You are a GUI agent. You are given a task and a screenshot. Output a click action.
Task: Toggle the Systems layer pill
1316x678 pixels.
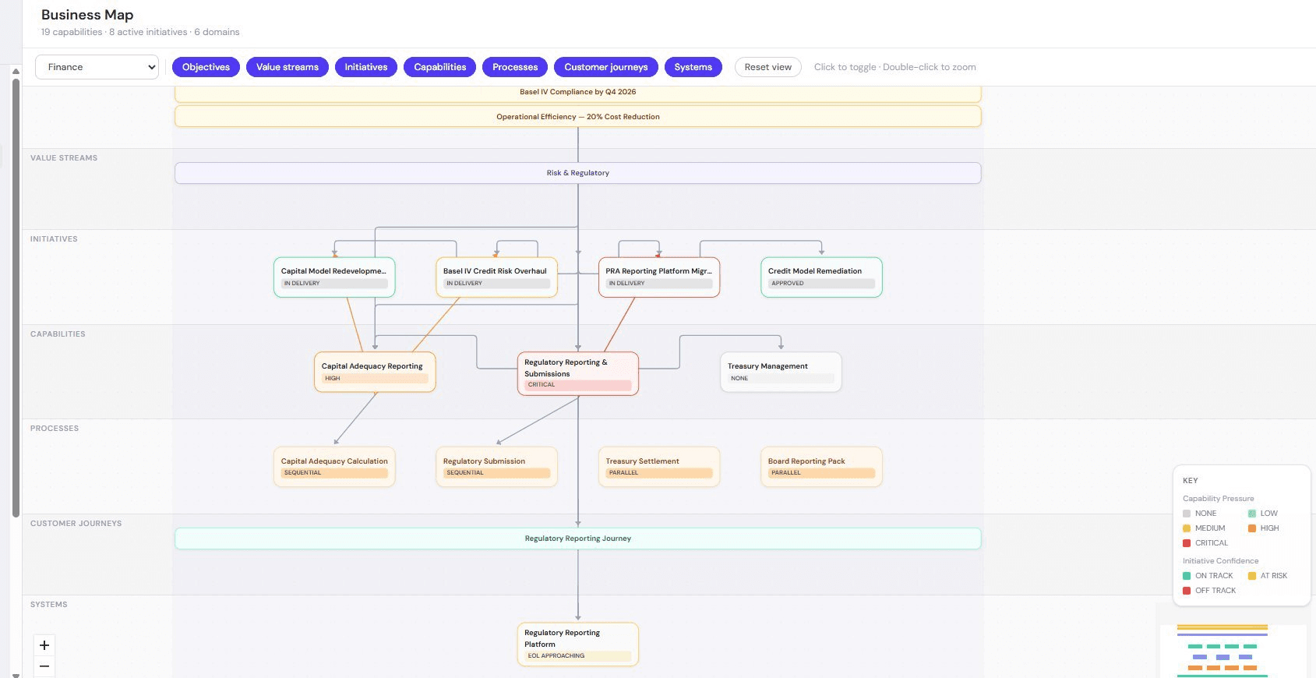(x=693, y=67)
